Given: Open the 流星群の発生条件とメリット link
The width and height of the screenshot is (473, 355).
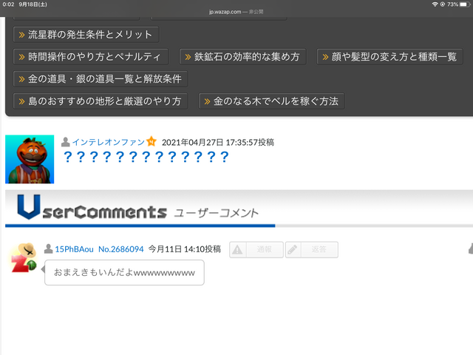Looking at the screenshot, I should pos(86,35).
